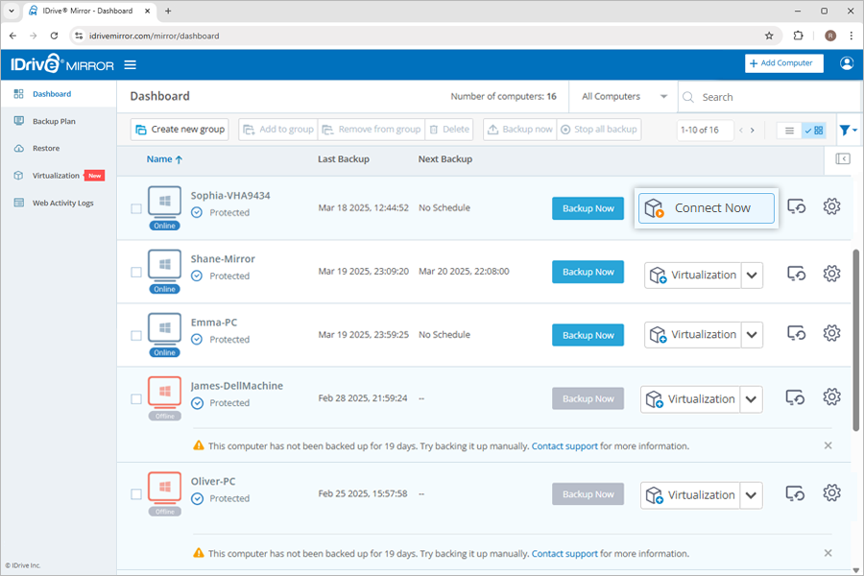
Task: Open Virtualization in sidebar
Action: click(x=56, y=176)
